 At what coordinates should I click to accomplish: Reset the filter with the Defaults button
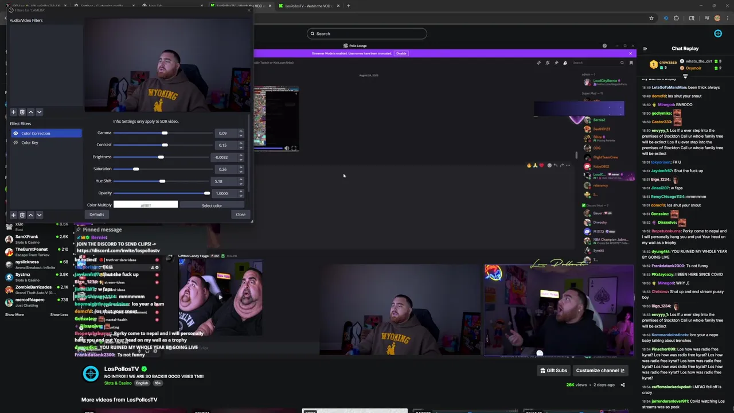pyautogui.click(x=96, y=215)
